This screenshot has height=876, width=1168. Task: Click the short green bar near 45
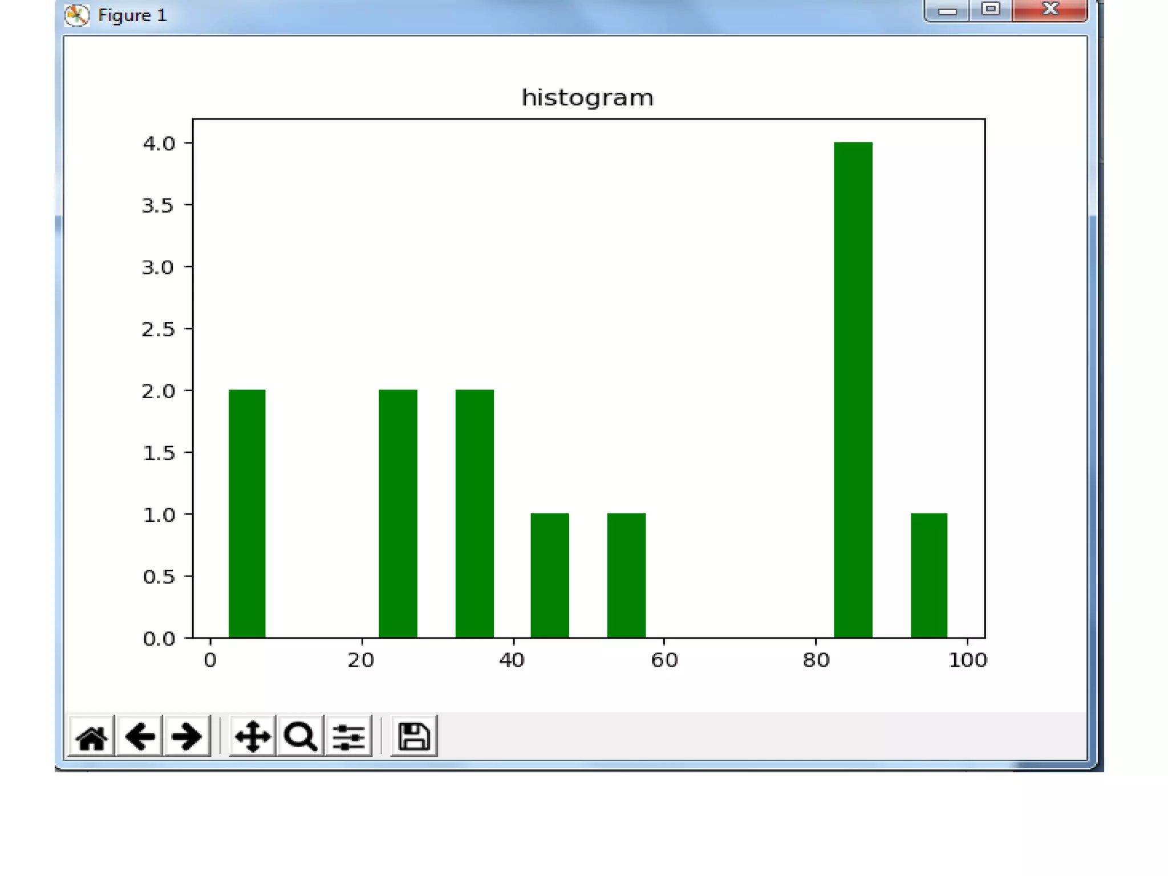[549, 575]
